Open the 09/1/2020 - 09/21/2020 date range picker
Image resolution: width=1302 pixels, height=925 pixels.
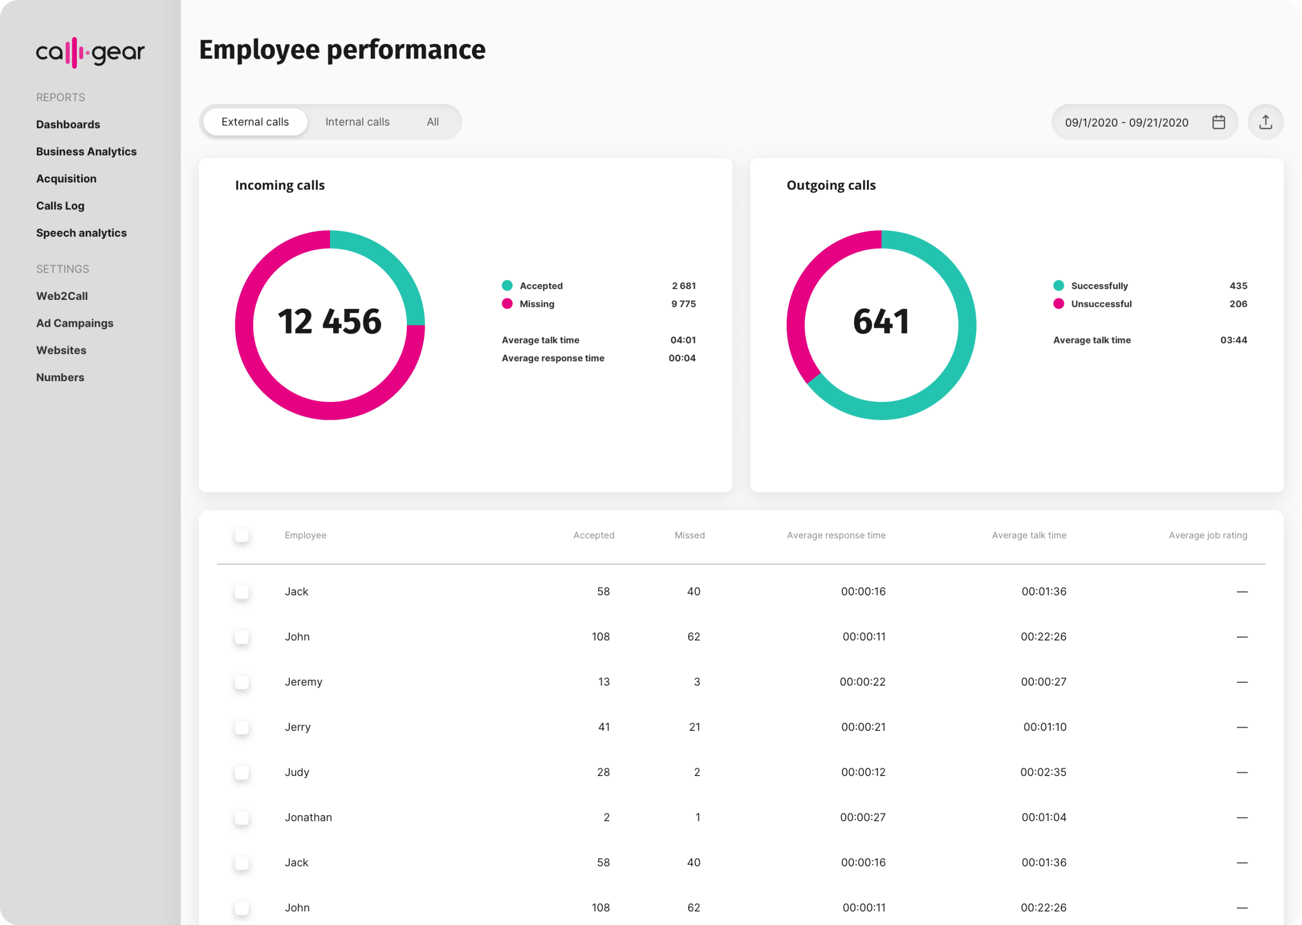pos(1126,122)
